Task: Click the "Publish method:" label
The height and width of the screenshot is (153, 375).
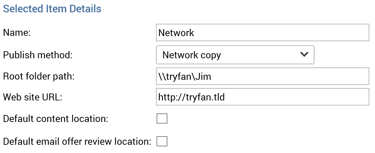Action: 38,55
